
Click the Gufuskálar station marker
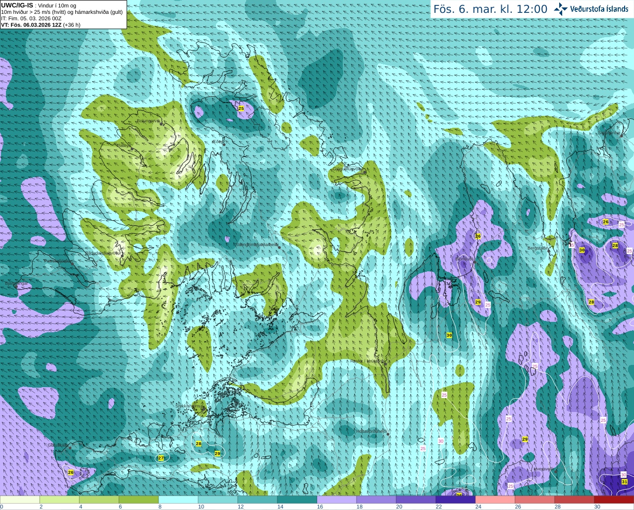click(x=70, y=448)
